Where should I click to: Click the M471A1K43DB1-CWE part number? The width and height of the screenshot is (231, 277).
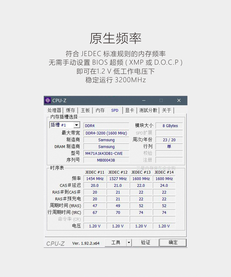pyautogui.click(x=106, y=154)
